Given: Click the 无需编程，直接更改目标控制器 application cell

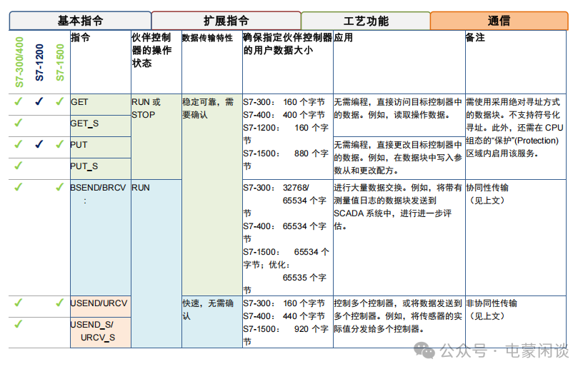Looking at the screenshot, I should [x=399, y=158].
